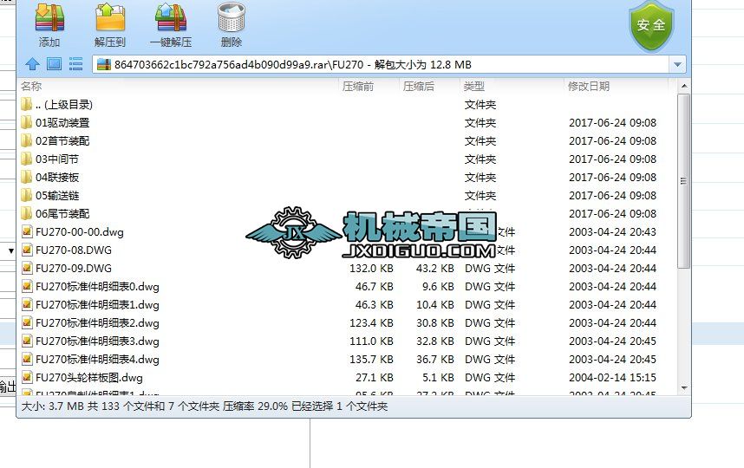Sort by 名称 column header
744x468 pixels.
[31, 87]
